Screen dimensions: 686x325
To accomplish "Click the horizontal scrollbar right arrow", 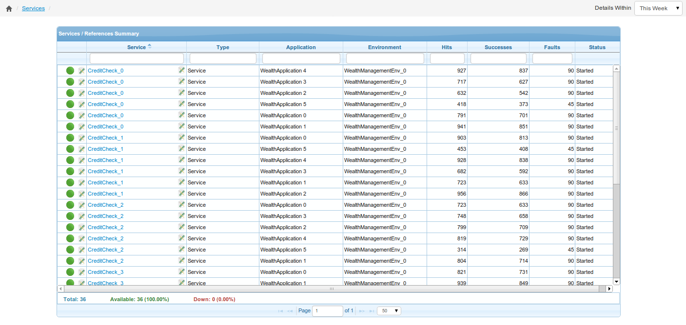I will [x=609, y=289].
